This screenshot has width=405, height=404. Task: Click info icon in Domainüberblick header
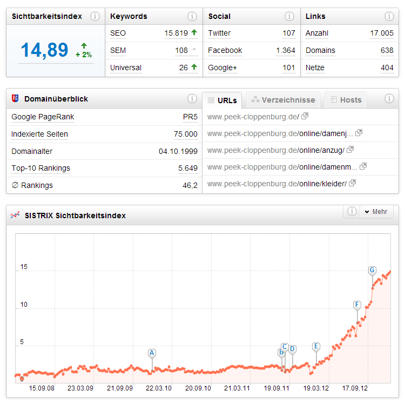[192, 99]
